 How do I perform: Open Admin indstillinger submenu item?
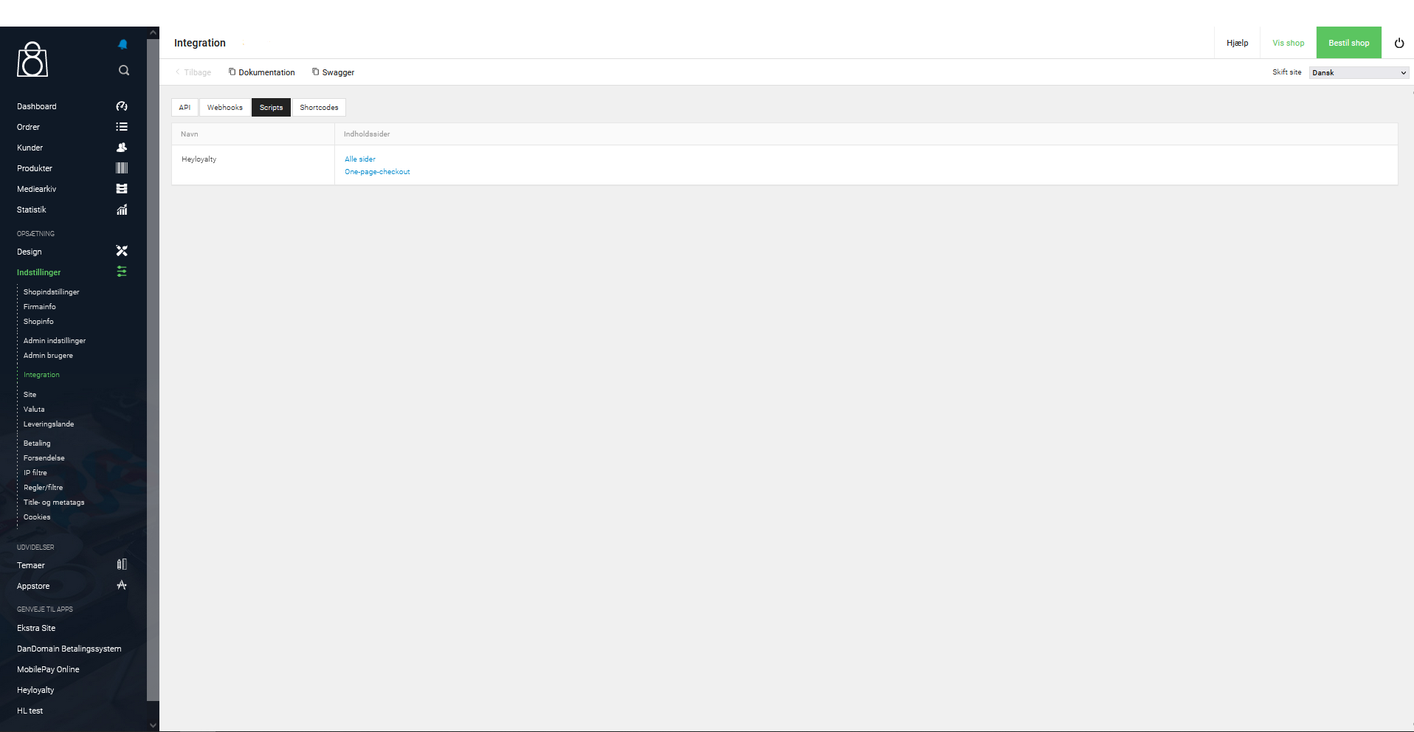click(x=55, y=340)
